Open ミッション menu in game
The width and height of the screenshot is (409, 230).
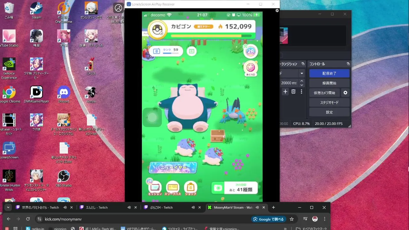point(155,188)
